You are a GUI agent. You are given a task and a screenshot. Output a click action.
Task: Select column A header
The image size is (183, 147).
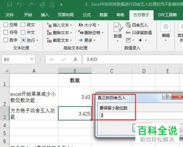(34, 71)
